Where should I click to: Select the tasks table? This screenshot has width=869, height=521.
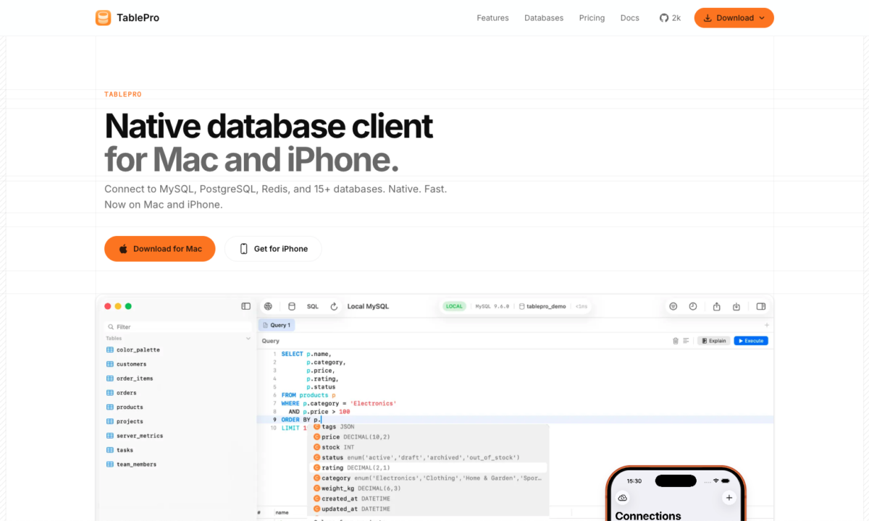[119, 450]
